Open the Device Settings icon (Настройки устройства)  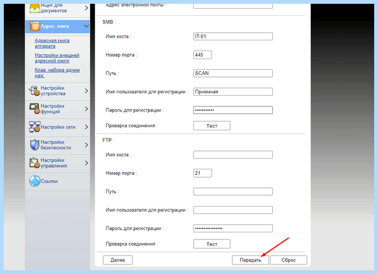coord(35,91)
